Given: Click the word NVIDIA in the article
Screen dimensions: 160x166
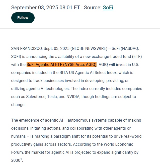Looking at the screenshot, I should tap(73, 97).
